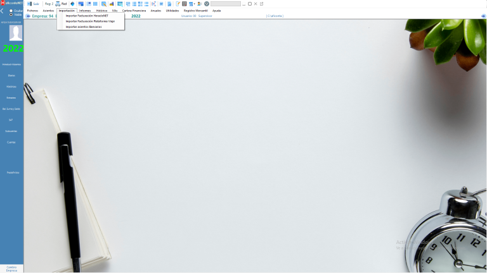This screenshot has width=487, height=273.
Task: Open the Asientos menu
Action: click(48, 11)
